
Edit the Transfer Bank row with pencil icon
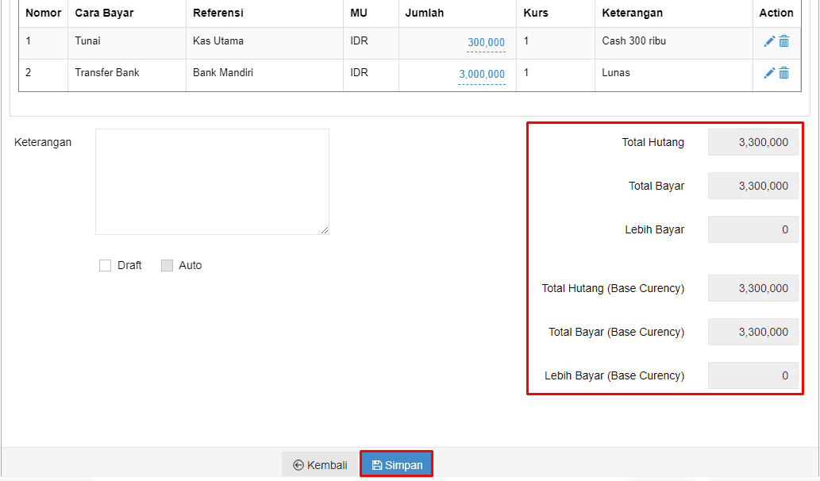click(x=768, y=73)
